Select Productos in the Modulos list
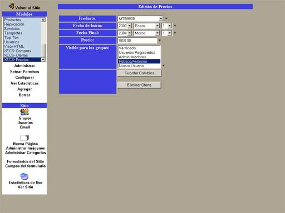 point(22,20)
